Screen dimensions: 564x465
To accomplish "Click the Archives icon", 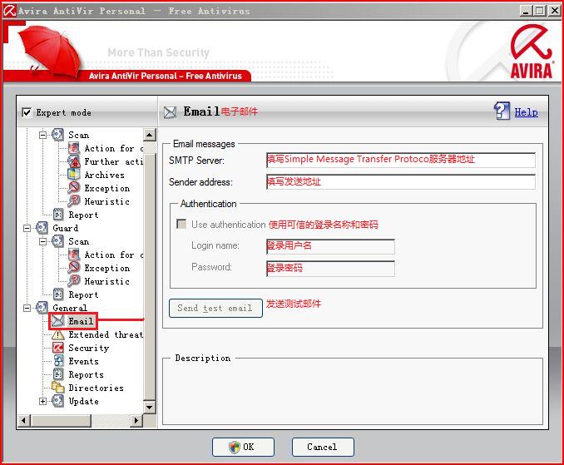I will point(74,175).
